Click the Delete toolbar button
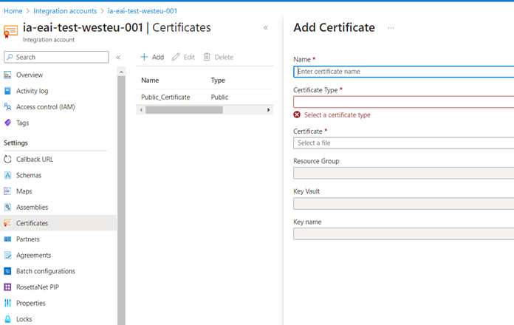Screen dimensions: 514x325 click(x=219, y=57)
